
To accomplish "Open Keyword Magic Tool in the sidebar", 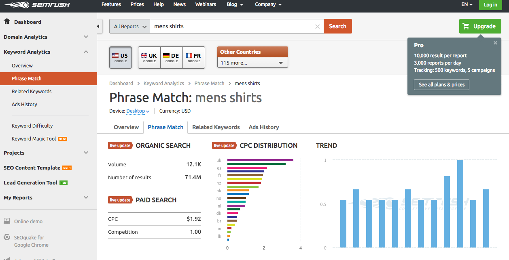I will coord(34,139).
